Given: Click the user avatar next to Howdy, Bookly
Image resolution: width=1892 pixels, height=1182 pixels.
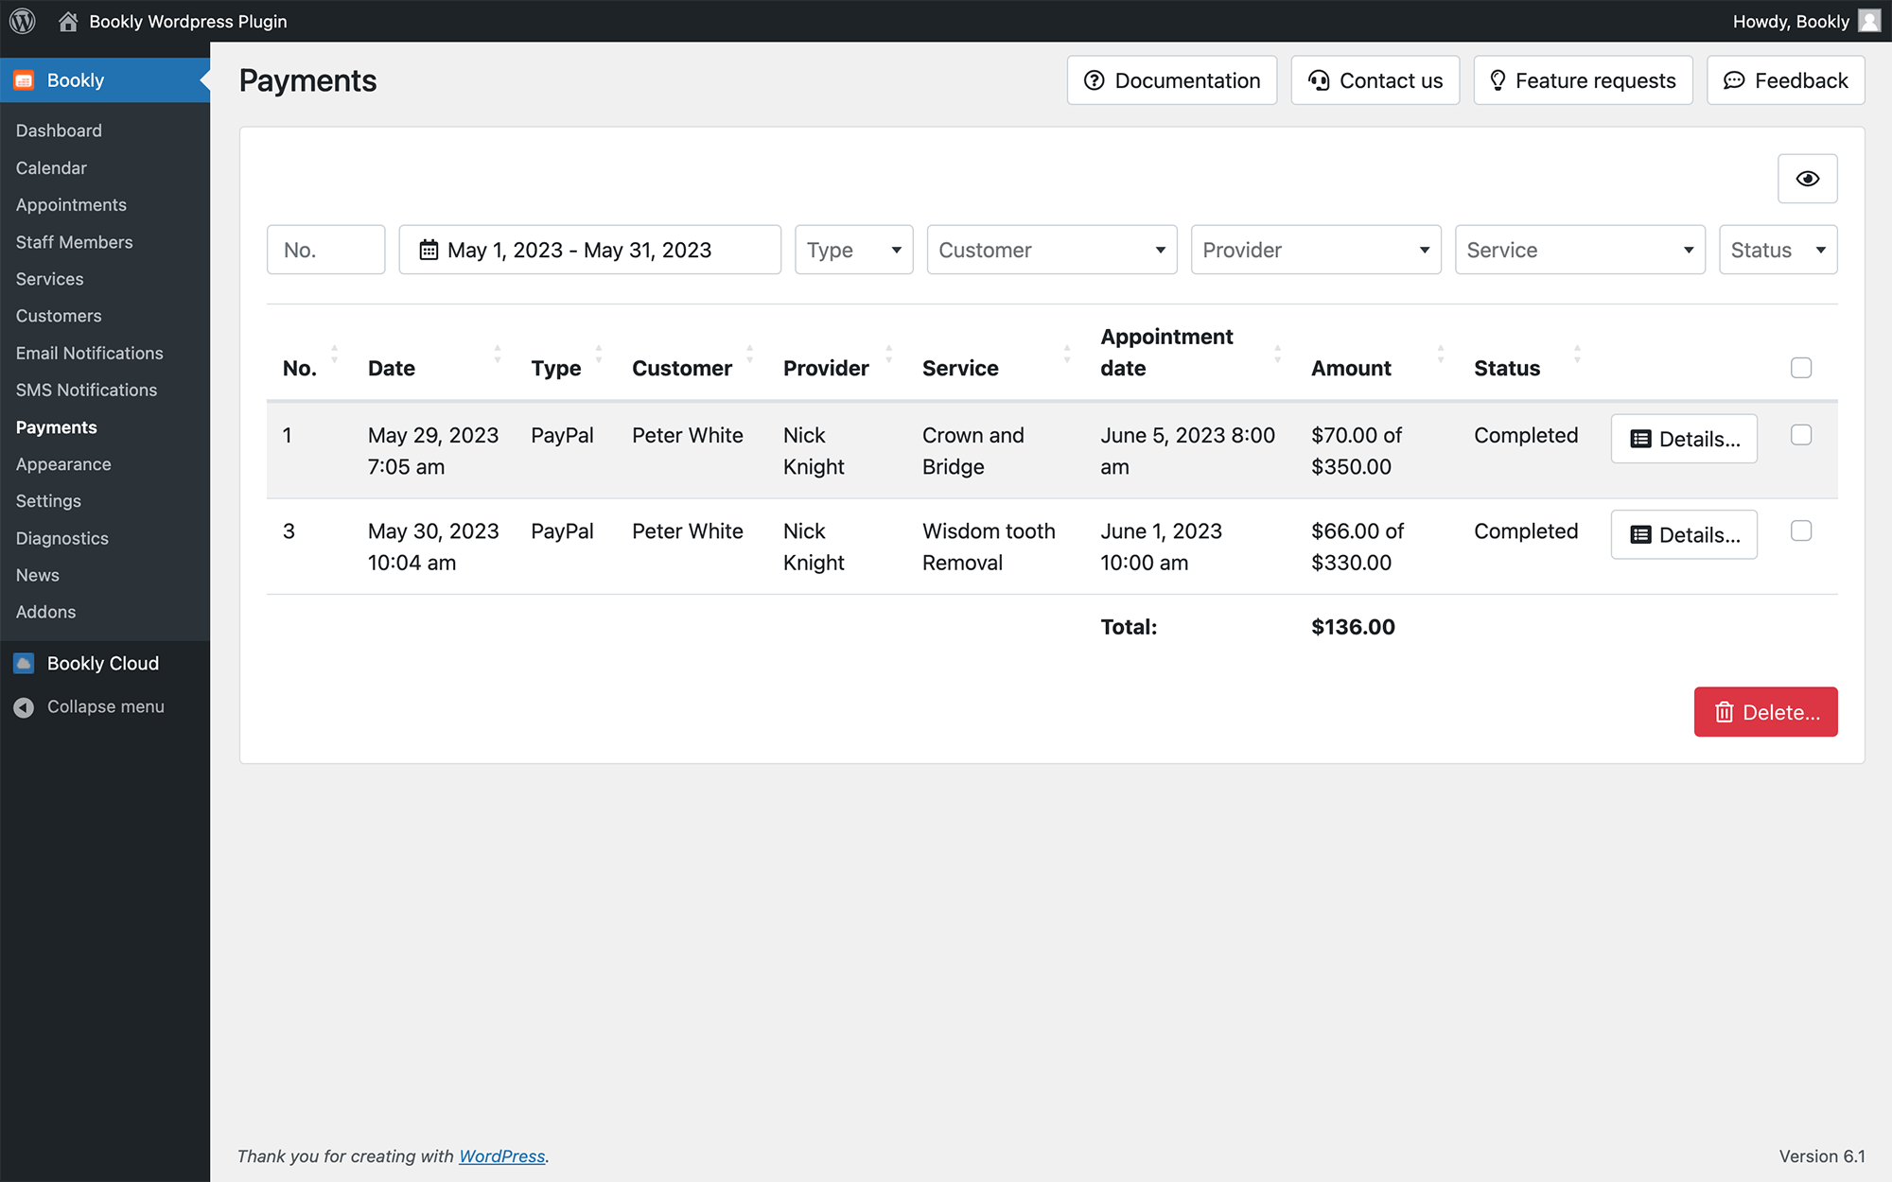Looking at the screenshot, I should pos(1869,21).
